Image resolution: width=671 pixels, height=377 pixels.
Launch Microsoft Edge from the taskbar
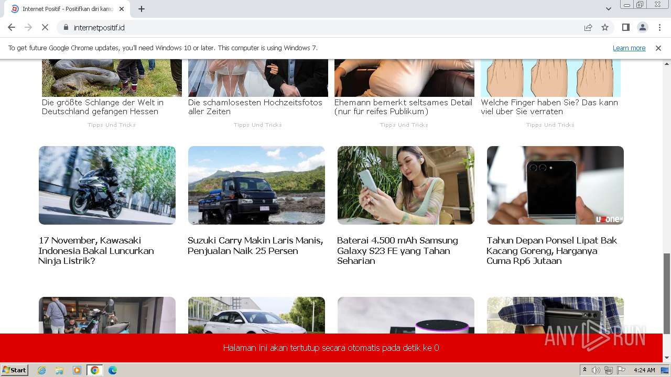coord(113,370)
